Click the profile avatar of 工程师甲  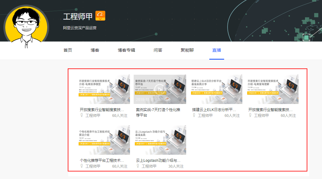tap(26, 26)
